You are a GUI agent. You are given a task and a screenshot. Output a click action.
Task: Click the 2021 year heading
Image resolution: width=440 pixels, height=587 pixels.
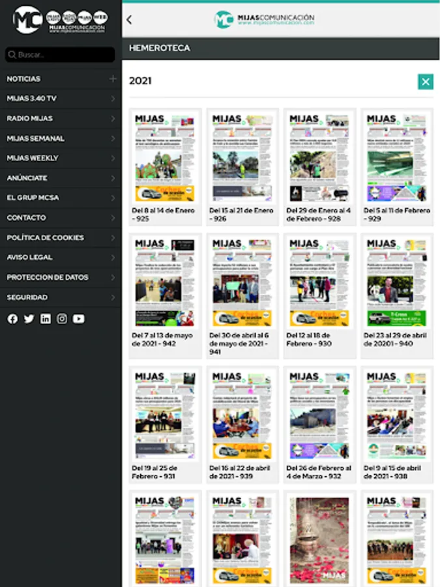140,81
